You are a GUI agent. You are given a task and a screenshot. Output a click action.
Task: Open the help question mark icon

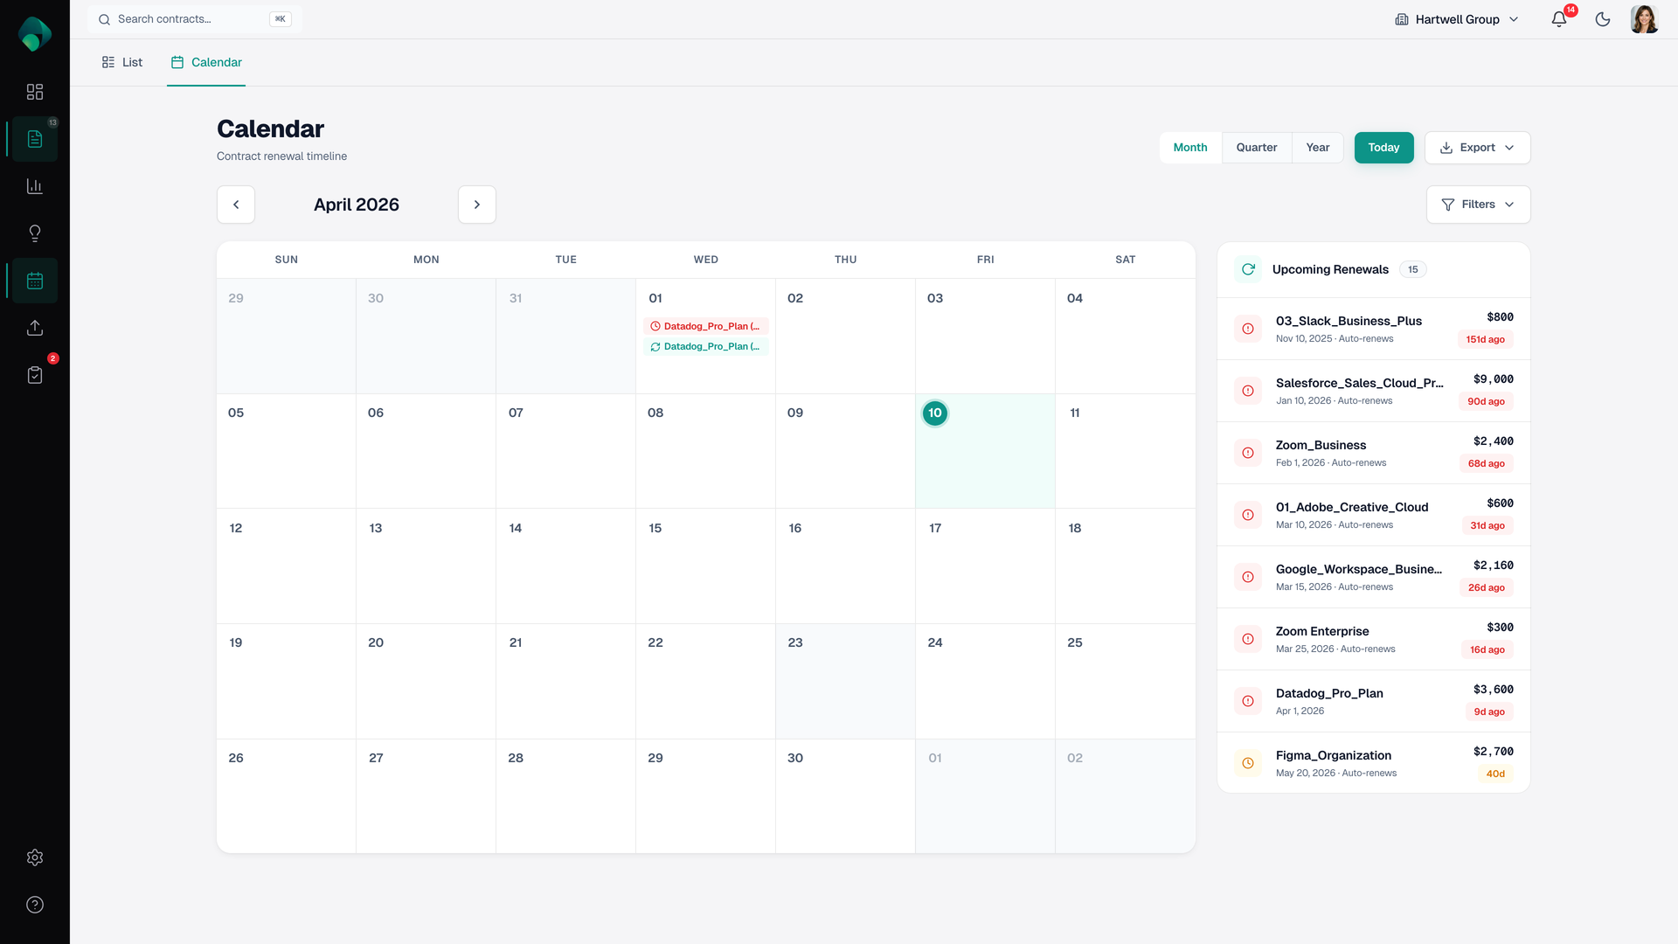tap(35, 905)
